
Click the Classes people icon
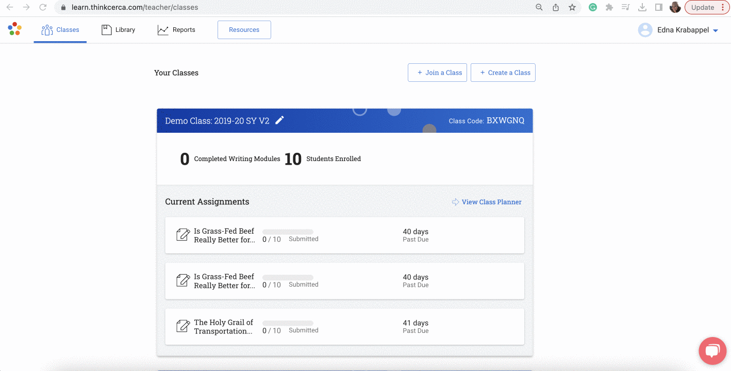click(47, 30)
